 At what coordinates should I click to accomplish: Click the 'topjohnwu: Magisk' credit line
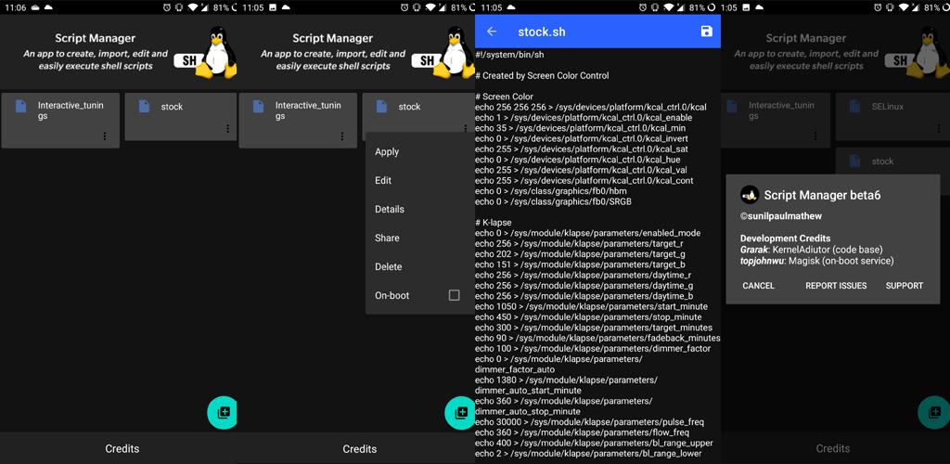[x=817, y=261]
